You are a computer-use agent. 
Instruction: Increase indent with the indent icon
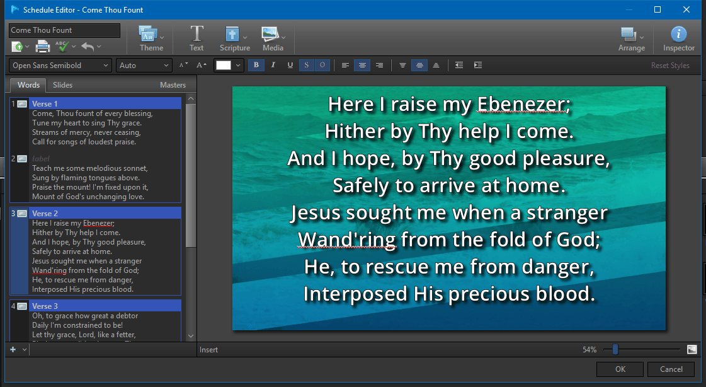(x=478, y=65)
